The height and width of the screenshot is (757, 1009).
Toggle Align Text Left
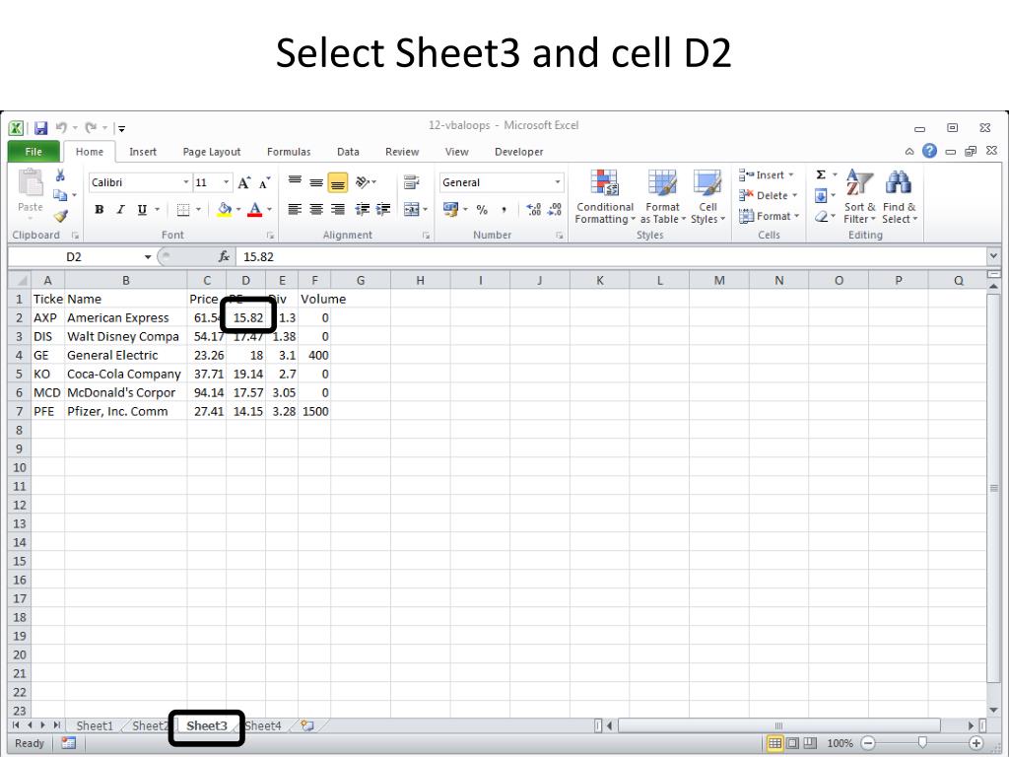pyautogui.click(x=295, y=209)
